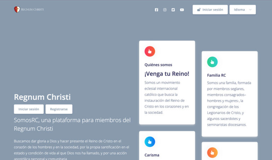272x160 pixels.
Task: Open the Instagram social icon
Action: pos(165,10)
